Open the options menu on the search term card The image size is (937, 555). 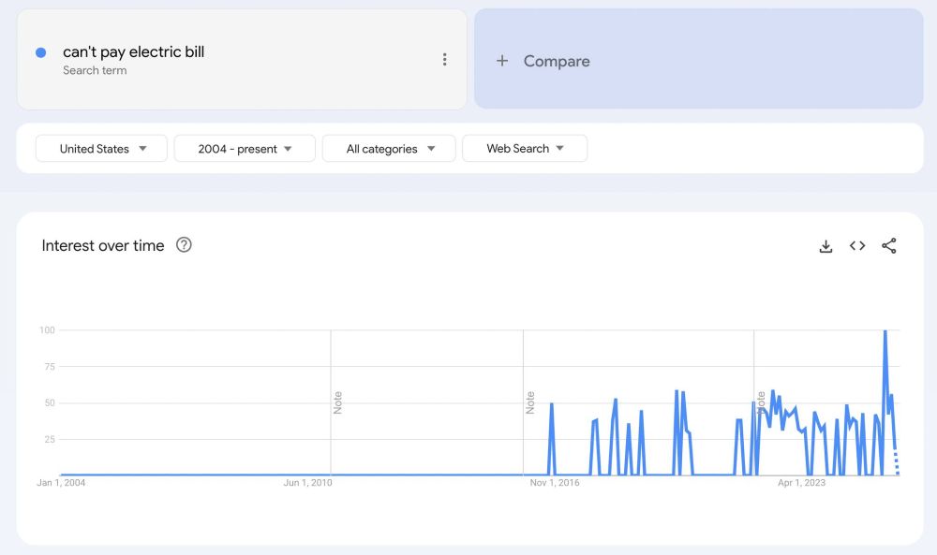(x=445, y=58)
